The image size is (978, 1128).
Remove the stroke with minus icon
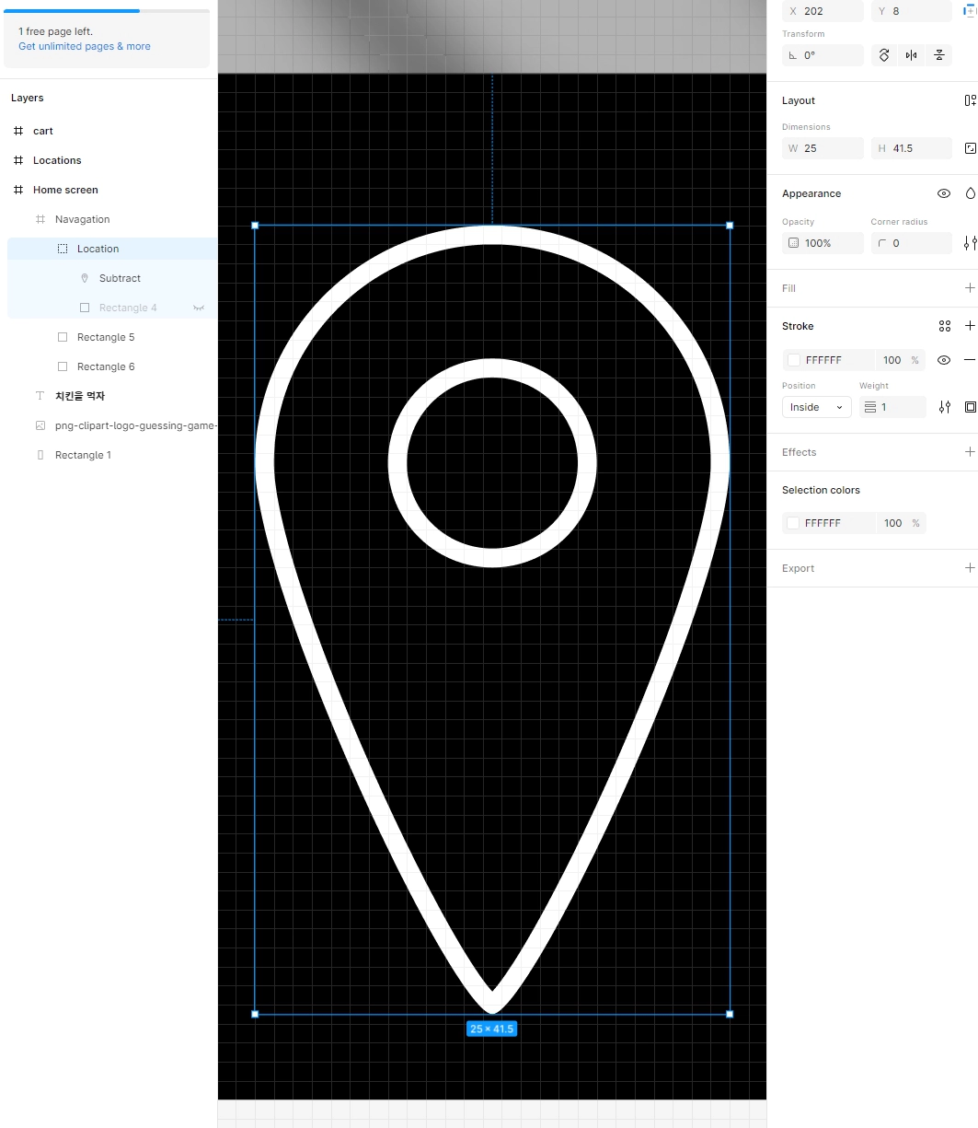coord(970,360)
